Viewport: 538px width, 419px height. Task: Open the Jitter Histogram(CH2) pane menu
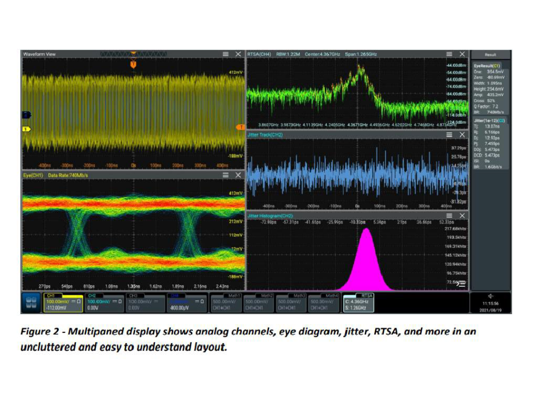(x=450, y=216)
